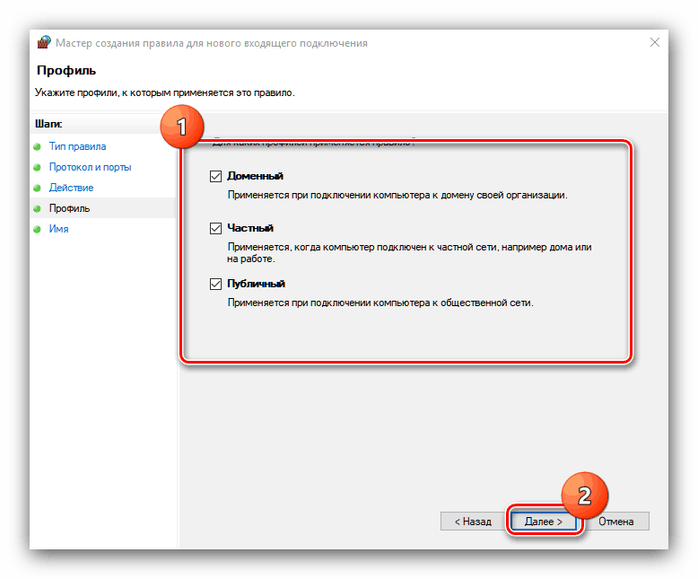
Task: Select the Профиль step in sidebar
Action: coord(69,208)
